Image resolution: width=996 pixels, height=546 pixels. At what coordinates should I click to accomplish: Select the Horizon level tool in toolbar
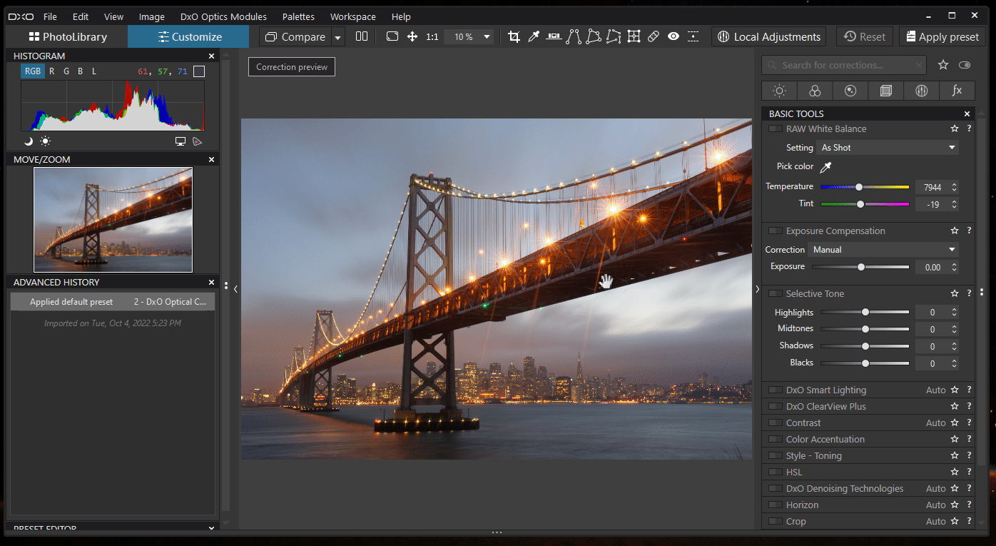tap(554, 36)
